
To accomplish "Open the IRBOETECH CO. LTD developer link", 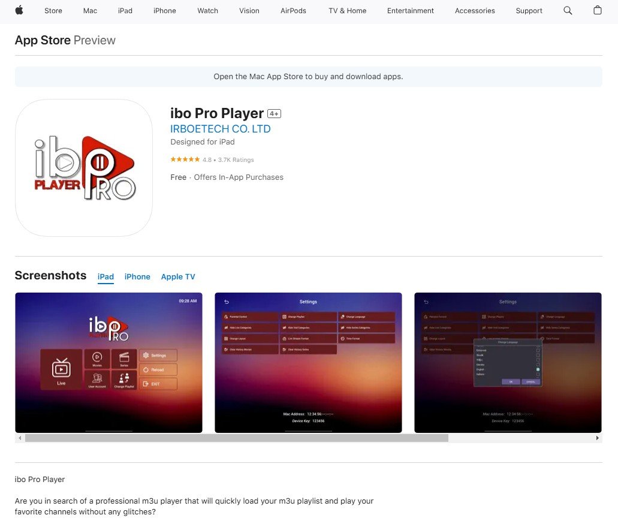I will pos(221,129).
